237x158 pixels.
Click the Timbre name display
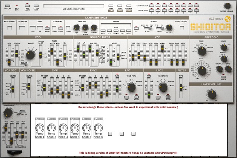click(x=116, y=25)
